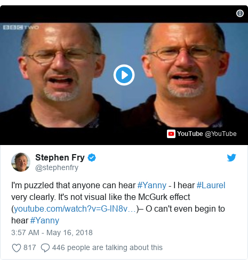Screen dimensions: 248x265
Task: Click the BBC Two watermark on video
Action: 21,27
